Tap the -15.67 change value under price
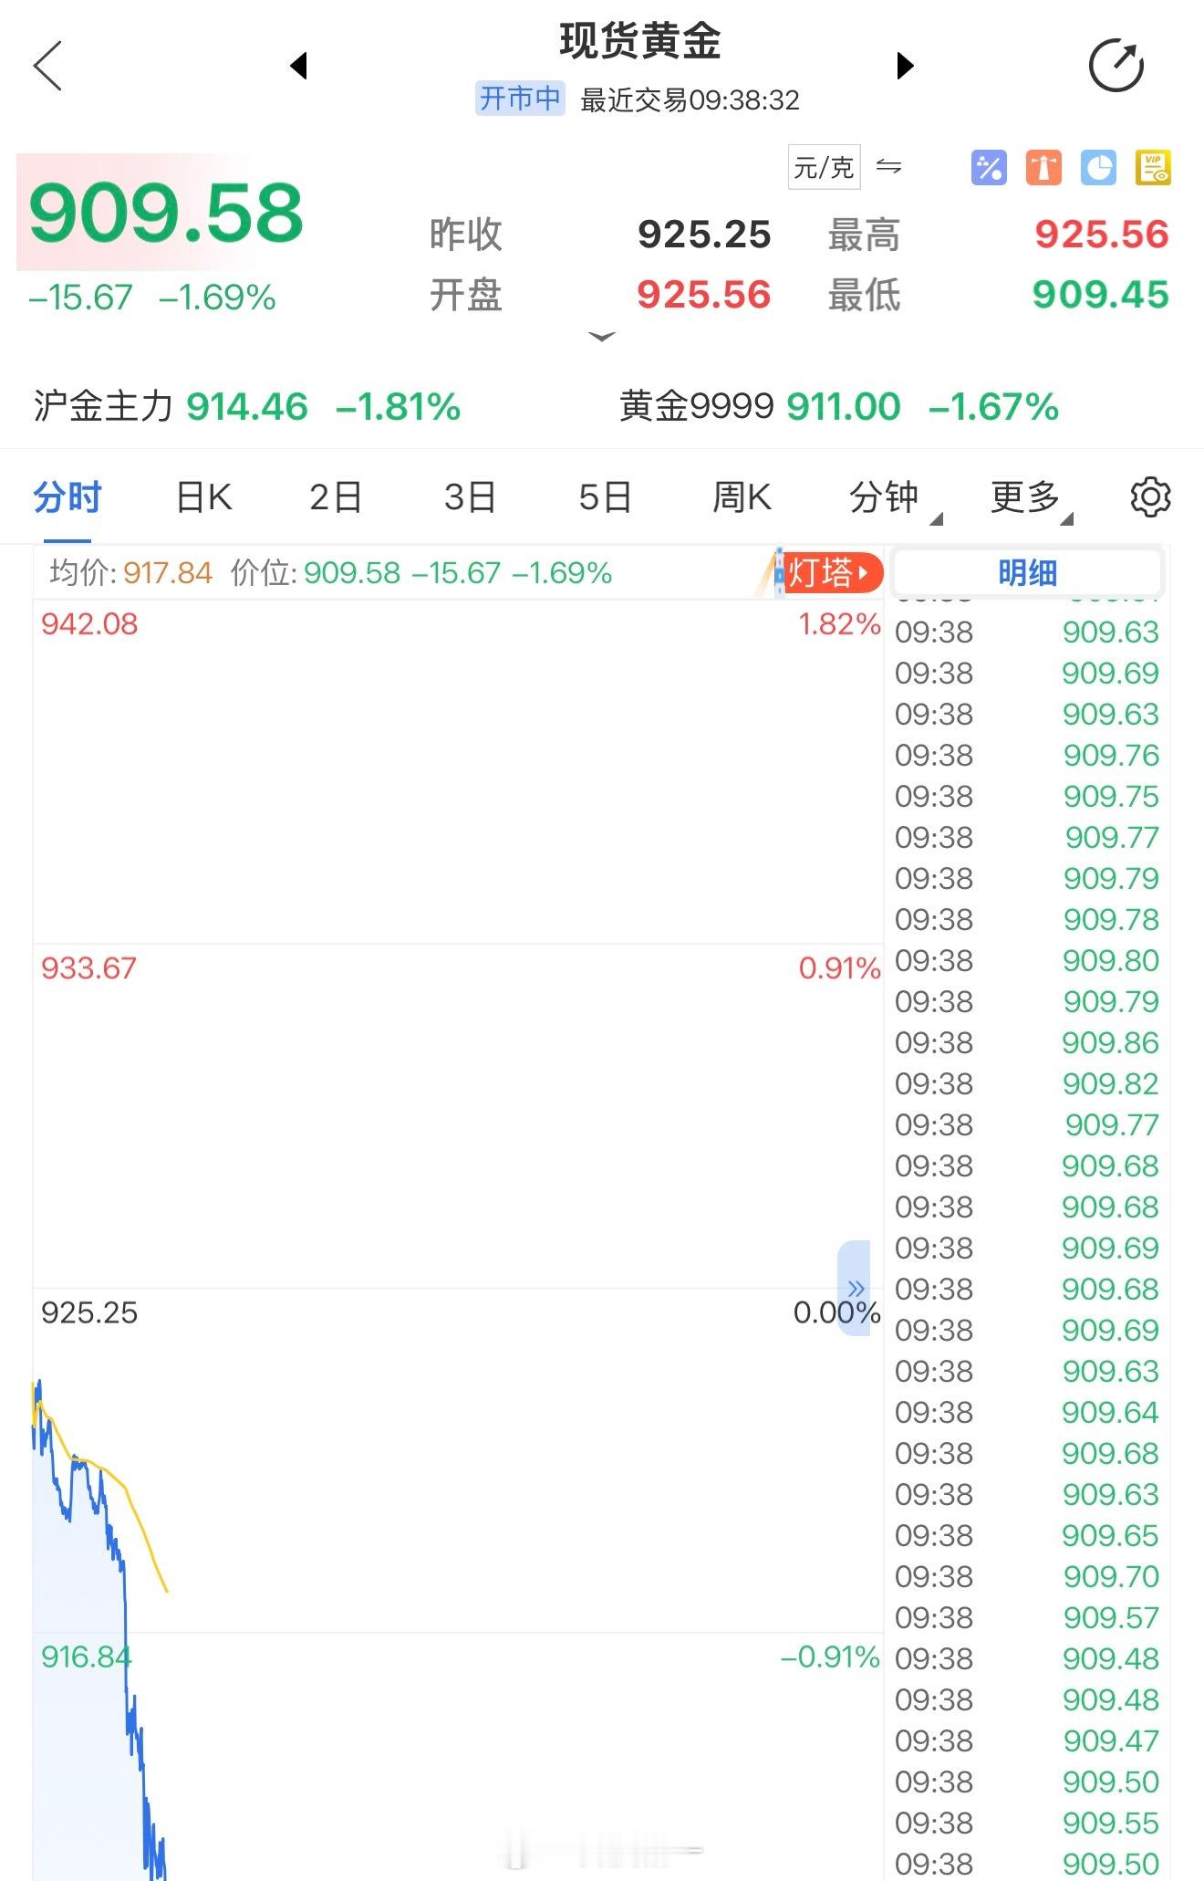 click(81, 298)
